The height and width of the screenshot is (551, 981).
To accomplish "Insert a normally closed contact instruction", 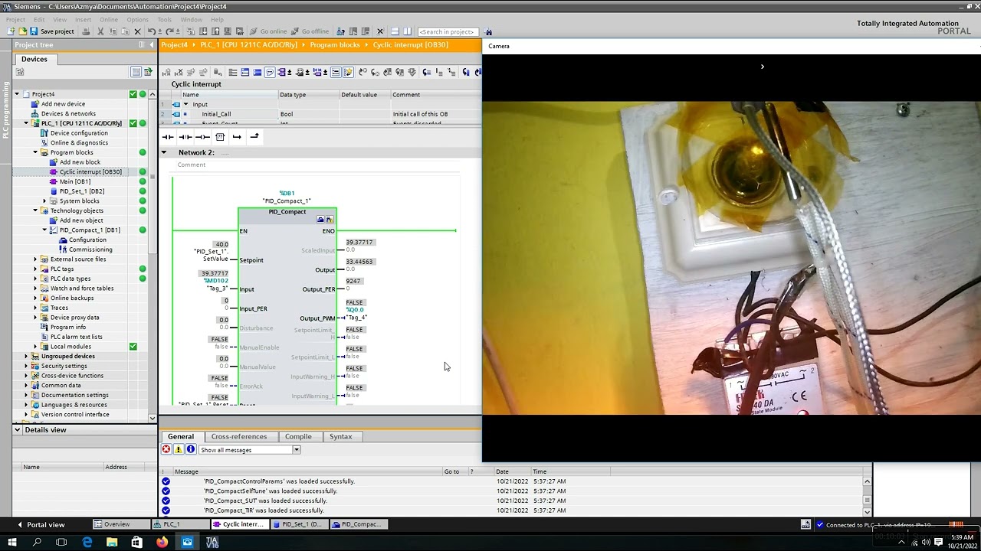I will coord(185,137).
